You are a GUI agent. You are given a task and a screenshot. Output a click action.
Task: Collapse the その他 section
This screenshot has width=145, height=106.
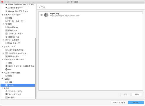2,88
